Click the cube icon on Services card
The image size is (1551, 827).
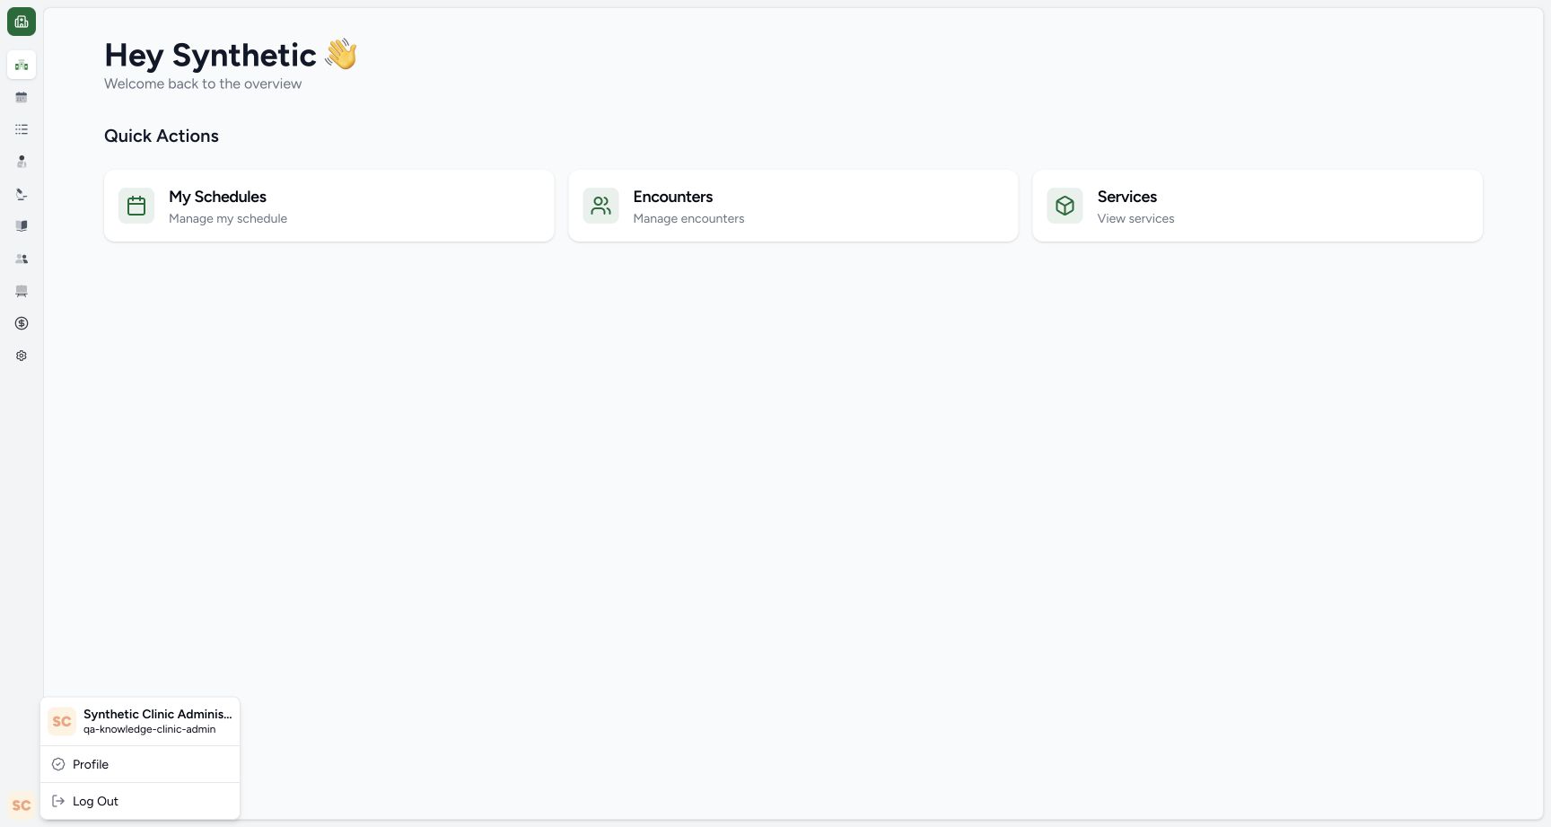click(1065, 206)
